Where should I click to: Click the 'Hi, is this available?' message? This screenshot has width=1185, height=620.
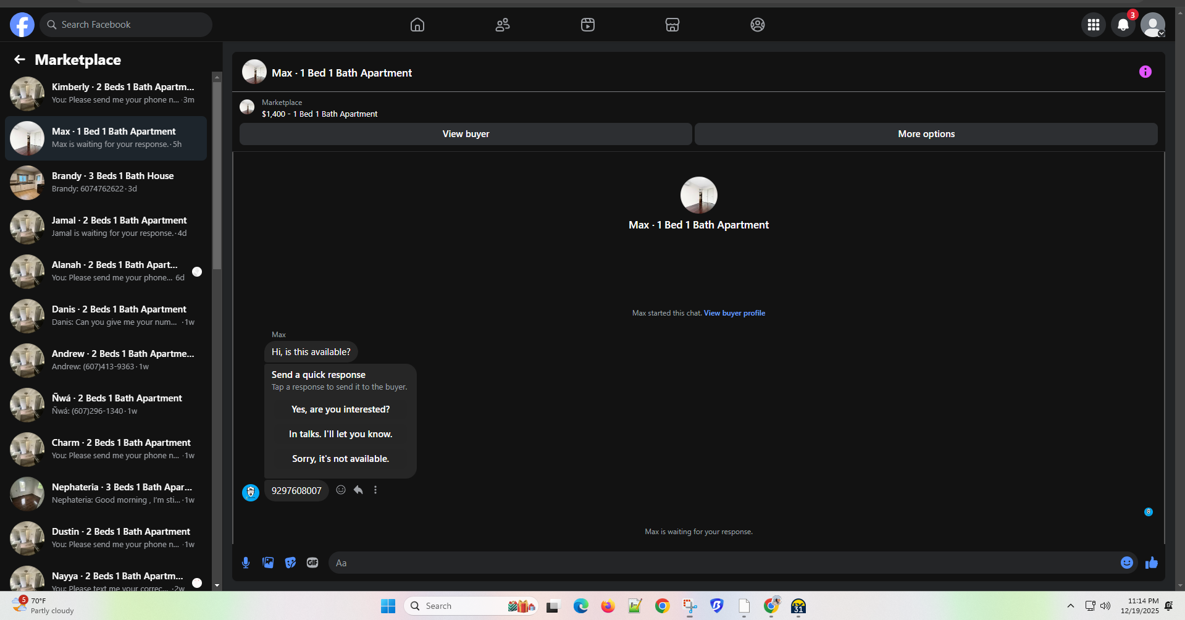311,352
